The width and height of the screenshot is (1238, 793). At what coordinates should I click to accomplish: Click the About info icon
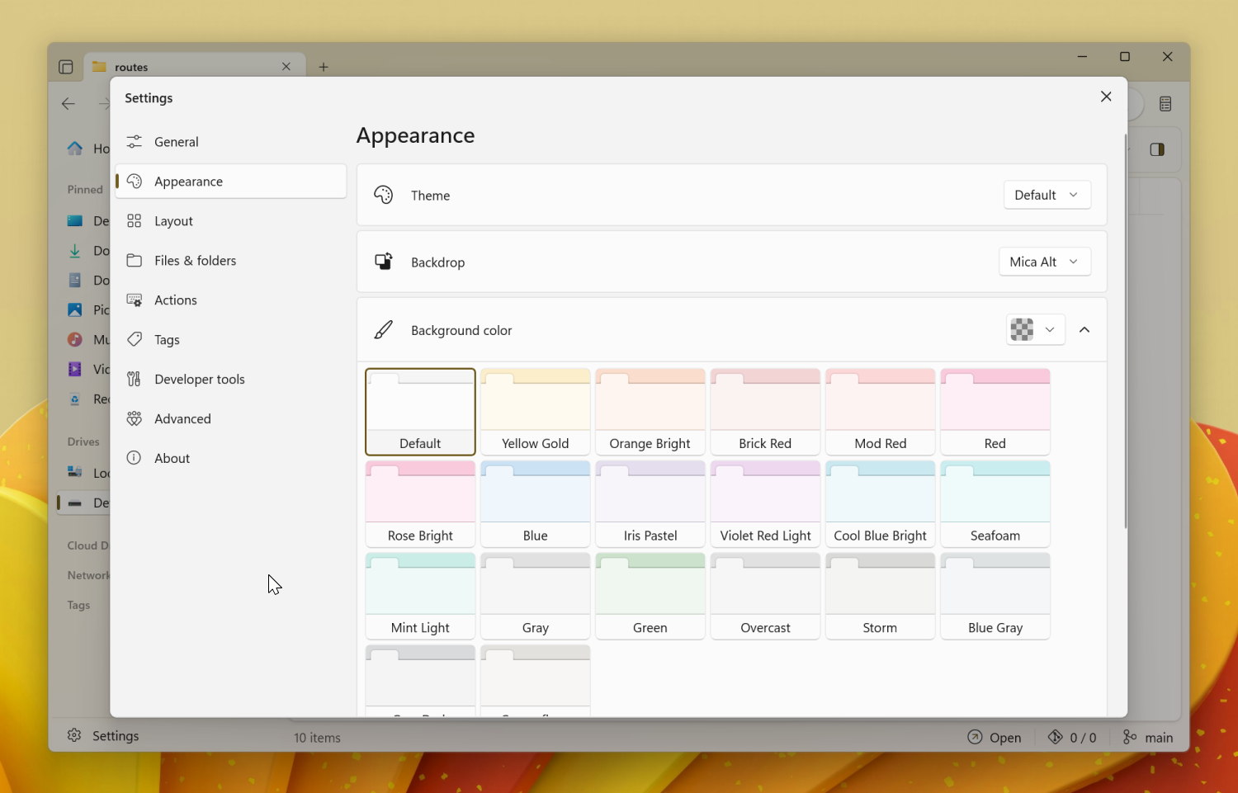click(x=135, y=458)
